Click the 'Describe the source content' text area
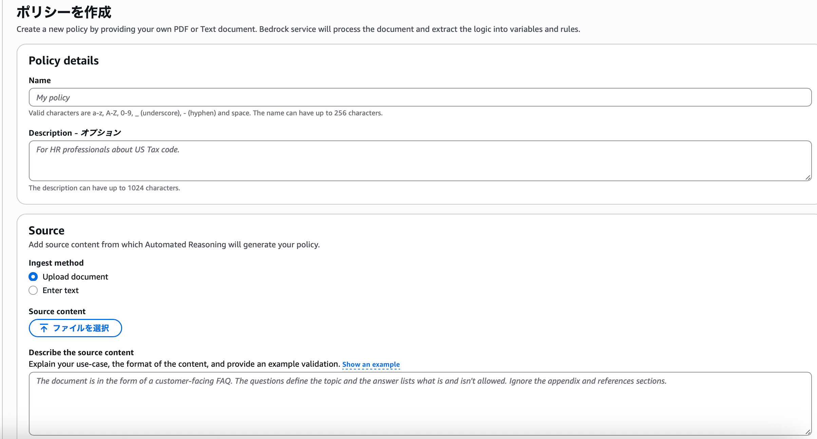This screenshot has height=439, width=817. pyautogui.click(x=420, y=404)
